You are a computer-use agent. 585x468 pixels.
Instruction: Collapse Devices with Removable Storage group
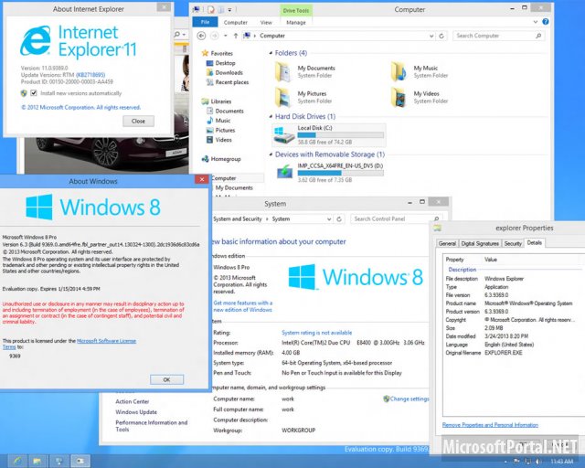pos(271,154)
